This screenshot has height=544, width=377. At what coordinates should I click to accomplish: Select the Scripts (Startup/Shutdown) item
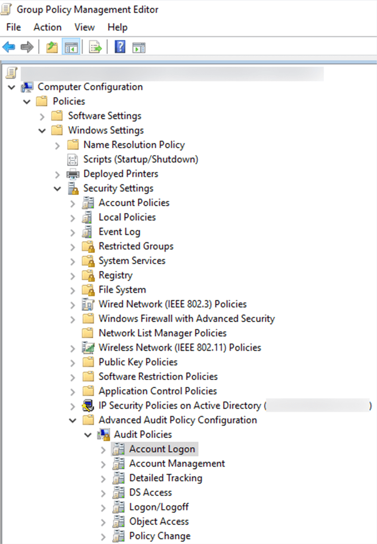click(x=140, y=159)
